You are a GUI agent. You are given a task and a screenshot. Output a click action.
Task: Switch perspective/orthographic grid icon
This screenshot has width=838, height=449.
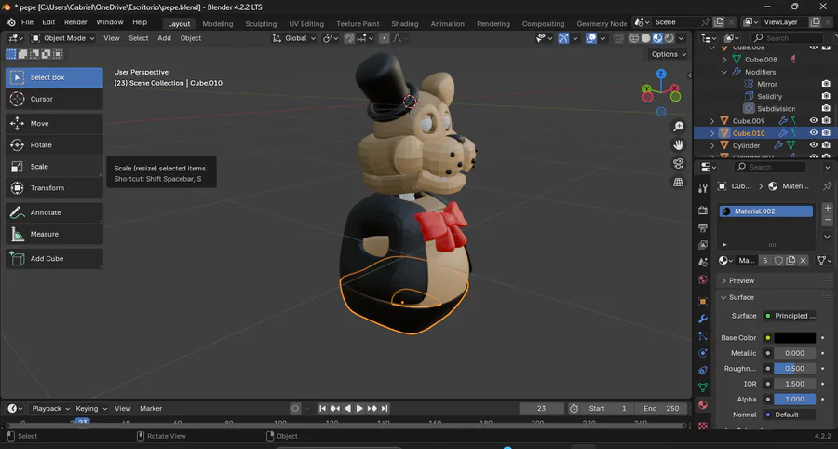pyautogui.click(x=678, y=183)
